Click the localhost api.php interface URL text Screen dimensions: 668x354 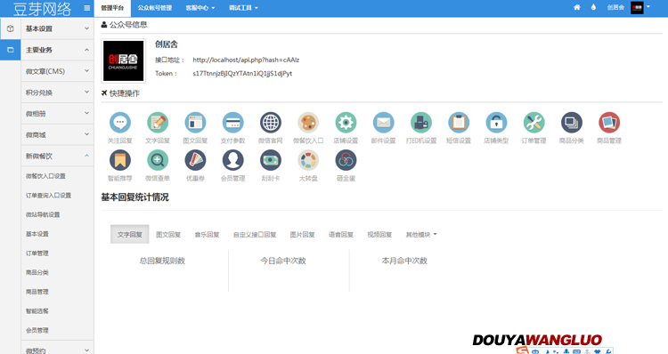(x=246, y=60)
